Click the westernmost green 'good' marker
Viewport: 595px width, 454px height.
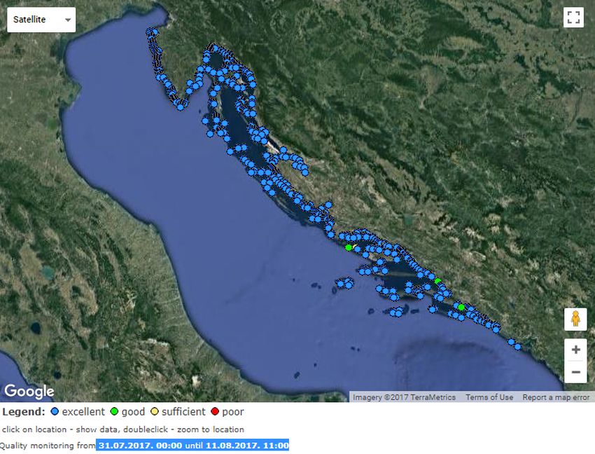coord(349,247)
